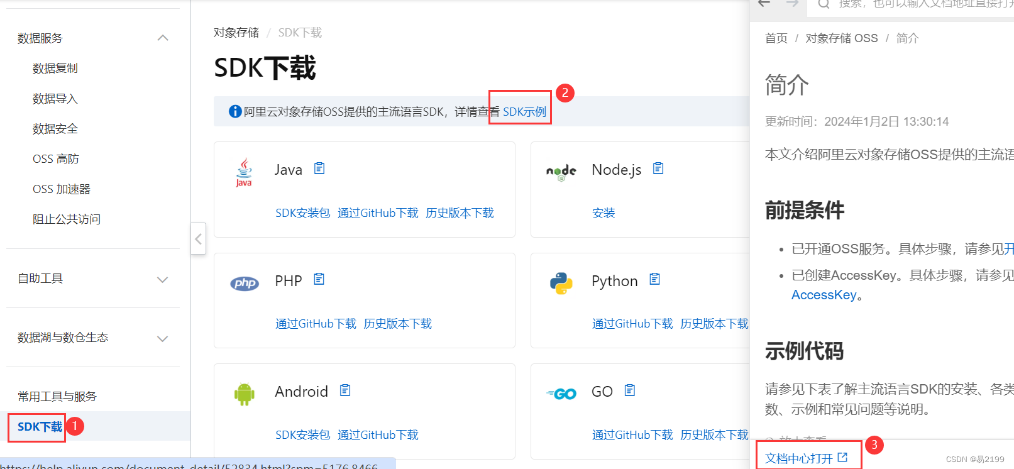Click the external-link icon beside 文档中心打开
The height and width of the screenshot is (469, 1014).
(842, 458)
